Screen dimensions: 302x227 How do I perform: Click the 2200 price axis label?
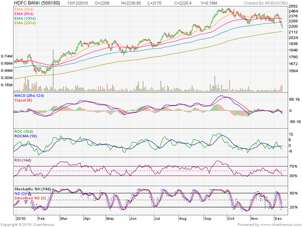pos(294,26)
